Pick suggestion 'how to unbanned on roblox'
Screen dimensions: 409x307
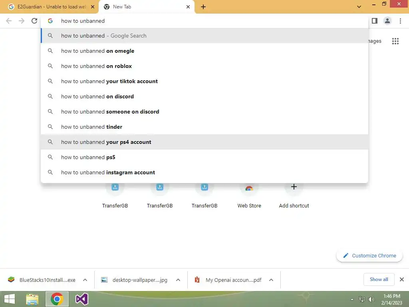click(x=204, y=66)
